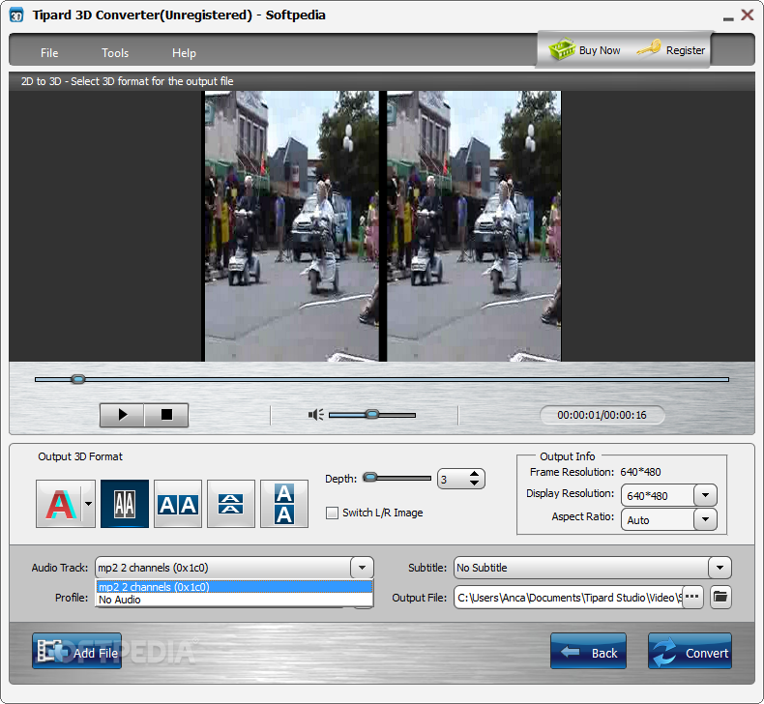This screenshot has width=764, height=704.
Task: Click the Tipard 3D app icon in title bar
Action: pos(16,15)
